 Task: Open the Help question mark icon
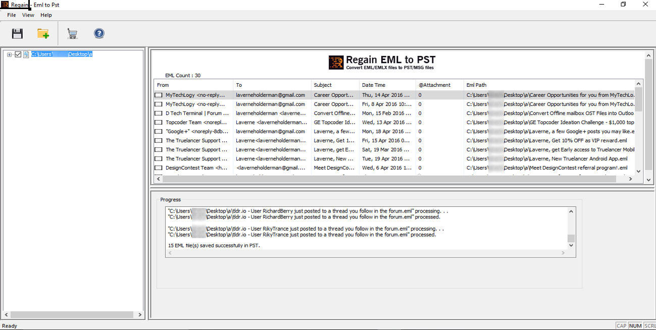pos(99,33)
